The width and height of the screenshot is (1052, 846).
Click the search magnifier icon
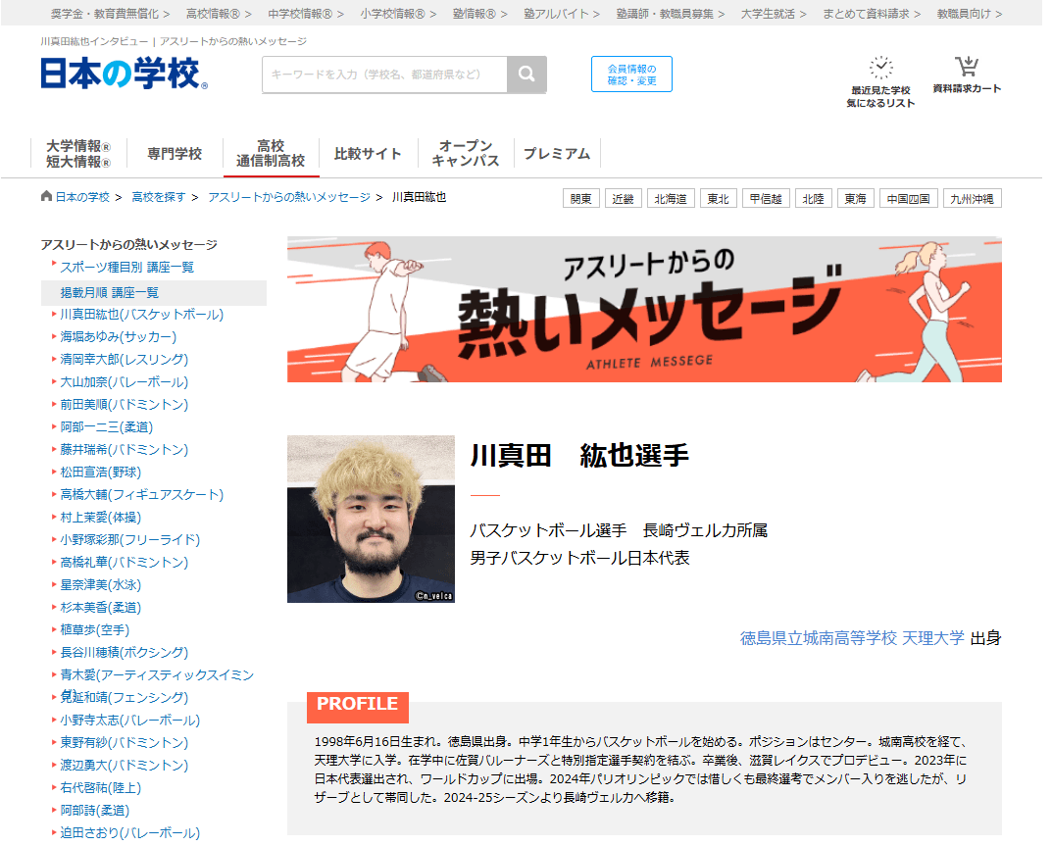(526, 75)
